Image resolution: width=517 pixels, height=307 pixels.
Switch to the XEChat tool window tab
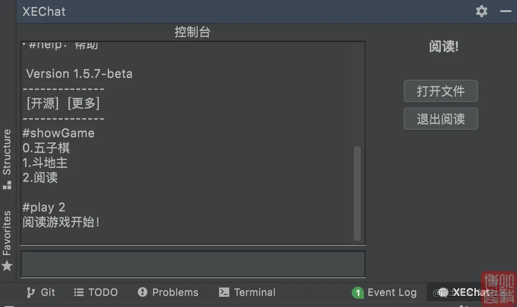coord(471,292)
